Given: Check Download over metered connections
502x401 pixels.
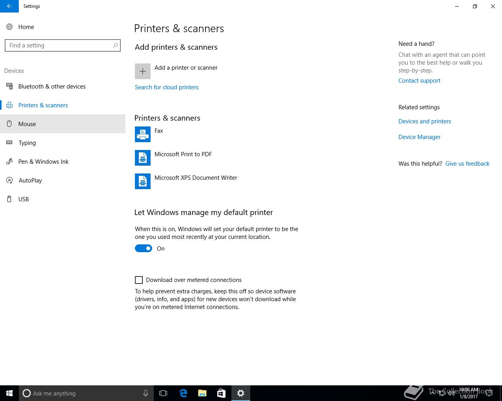Looking at the screenshot, I should (139, 280).
